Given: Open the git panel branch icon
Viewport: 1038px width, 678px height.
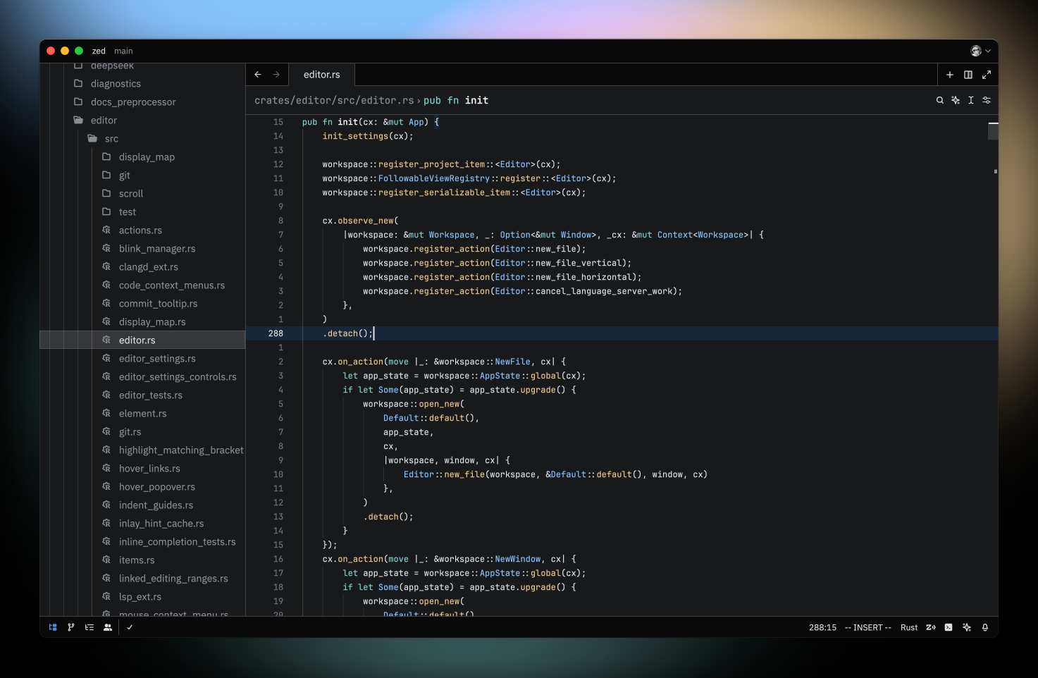Looking at the screenshot, I should (x=71, y=627).
